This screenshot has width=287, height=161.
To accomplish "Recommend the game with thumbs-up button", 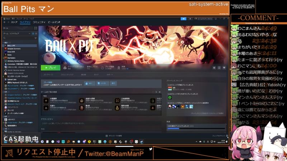I will [90, 83].
